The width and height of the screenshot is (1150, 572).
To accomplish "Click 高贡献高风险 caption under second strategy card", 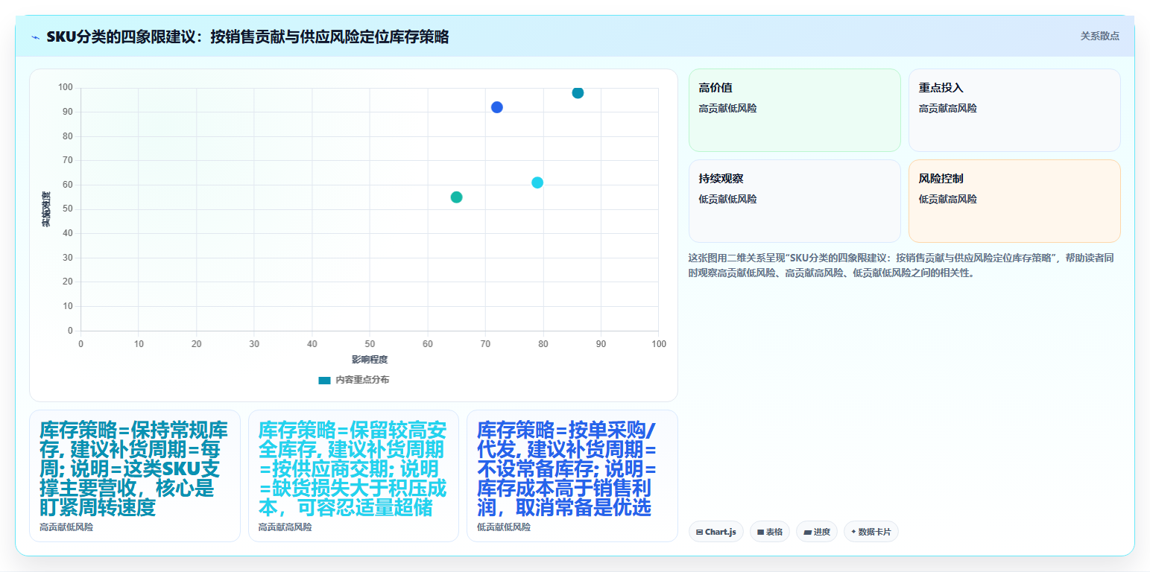I will (x=285, y=527).
